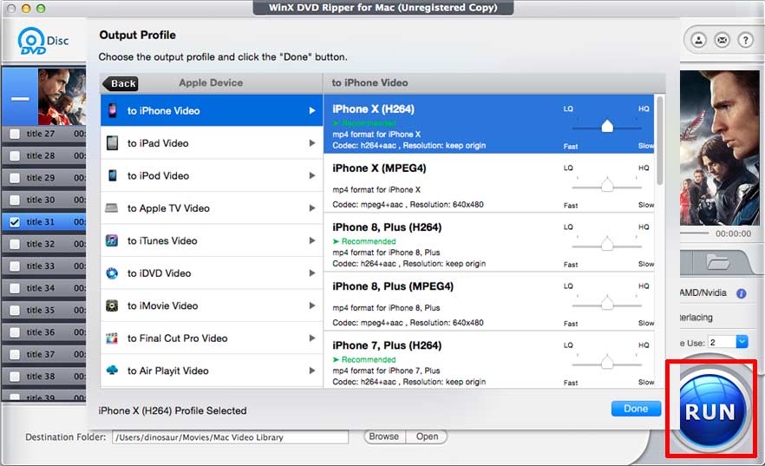This screenshot has height=466, width=765.
Task: Click the iDVD disc icon
Action: (x=112, y=273)
